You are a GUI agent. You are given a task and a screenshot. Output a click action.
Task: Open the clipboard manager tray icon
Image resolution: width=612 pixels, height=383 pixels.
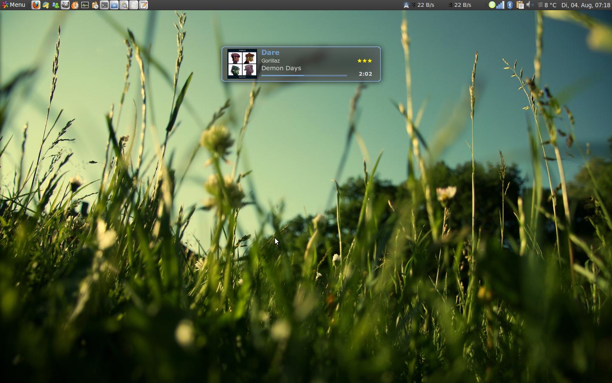(520, 5)
